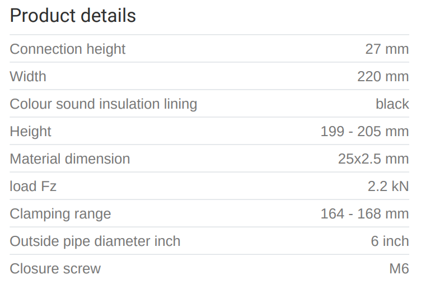Click the Clamping range label
This screenshot has width=421, height=284.
click(x=60, y=214)
